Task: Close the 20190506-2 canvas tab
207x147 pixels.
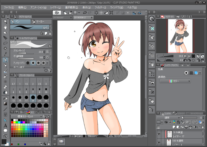Action: (92, 17)
